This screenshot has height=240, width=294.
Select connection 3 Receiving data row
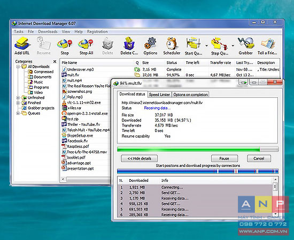click(195, 198)
